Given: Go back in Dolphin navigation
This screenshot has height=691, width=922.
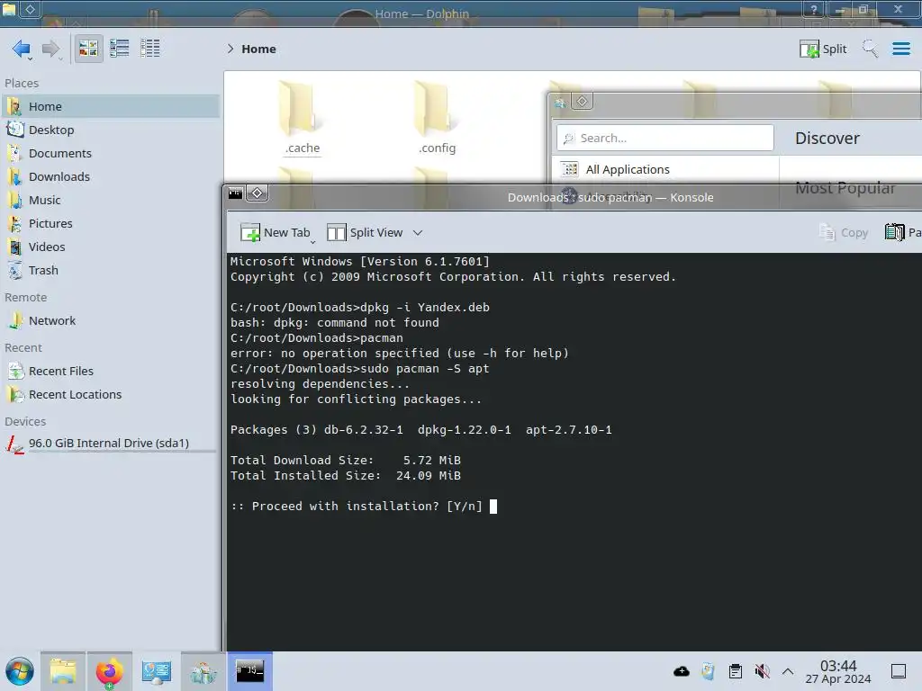Looking at the screenshot, I should coord(22,49).
